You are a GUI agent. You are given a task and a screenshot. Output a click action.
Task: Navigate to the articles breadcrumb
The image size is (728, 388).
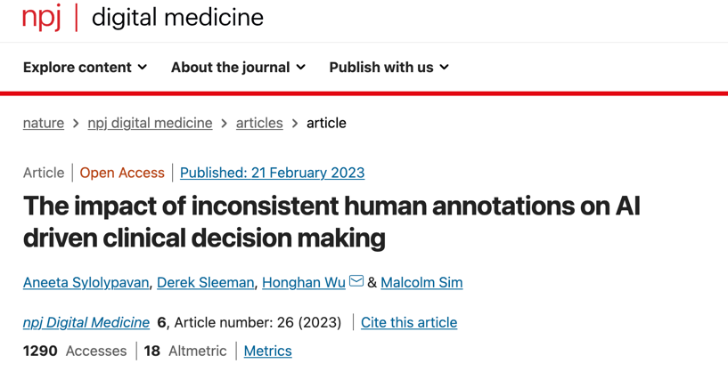259,123
